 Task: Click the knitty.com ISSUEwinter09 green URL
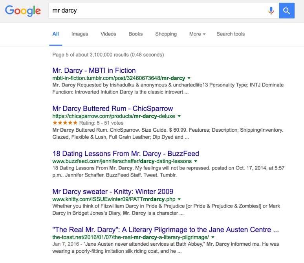(x=114, y=199)
